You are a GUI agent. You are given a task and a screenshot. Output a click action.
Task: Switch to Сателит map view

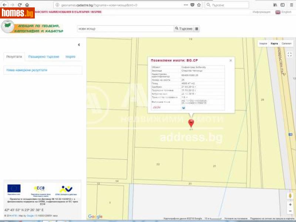[x=286, y=43]
